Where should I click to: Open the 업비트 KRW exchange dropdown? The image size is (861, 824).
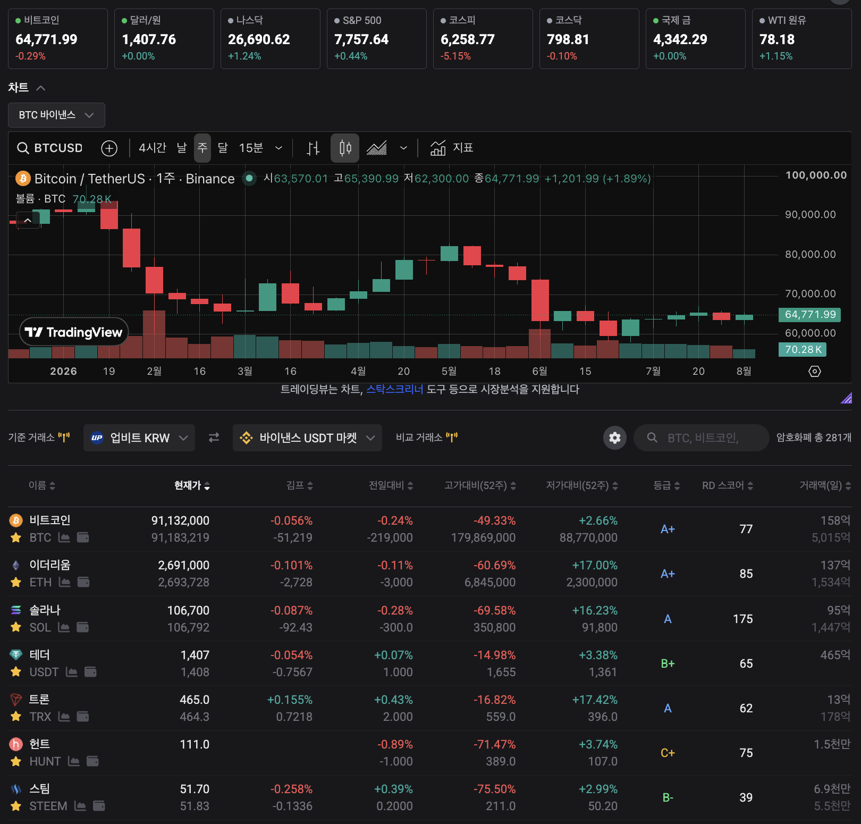point(139,438)
